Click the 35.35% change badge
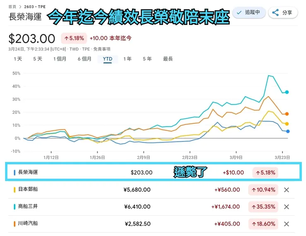Viewport: 306px width, 236px height. click(263, 207)
